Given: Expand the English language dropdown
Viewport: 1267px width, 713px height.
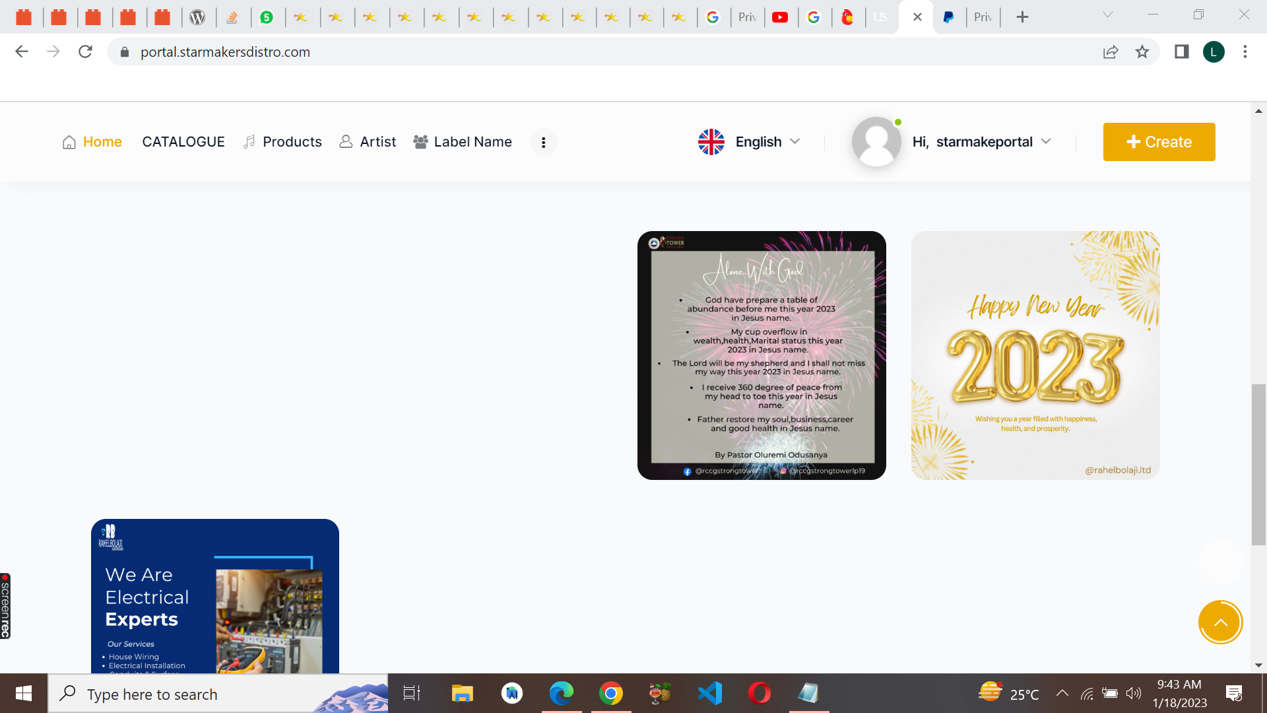Looking at the screenshot, I should 767,142.
